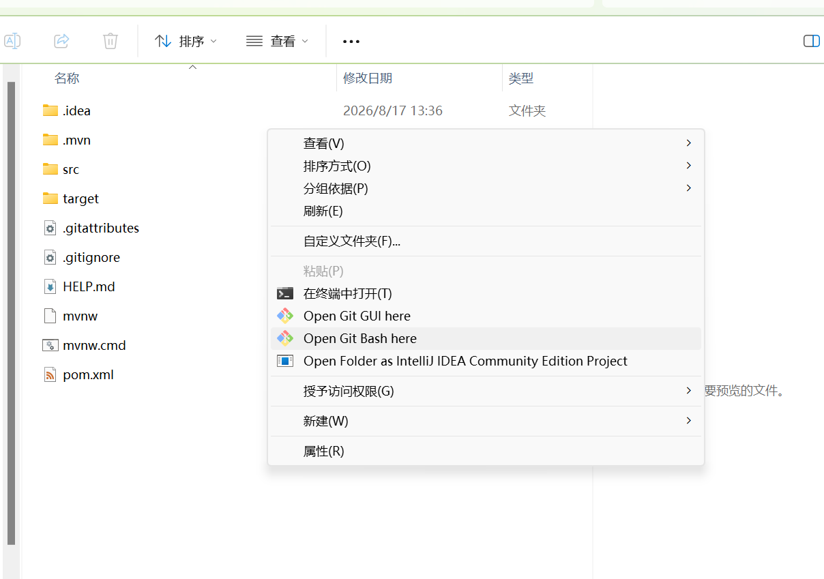Click the .gitignore file name
This screenshot has height=579, width=824.
(x=91, y=257)
